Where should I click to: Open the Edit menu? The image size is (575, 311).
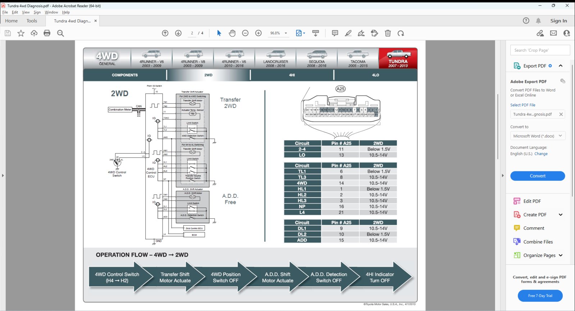pos(15,12)
